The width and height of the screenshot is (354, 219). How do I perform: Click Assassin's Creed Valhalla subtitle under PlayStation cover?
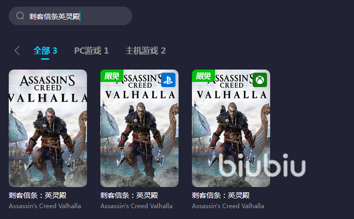point(136,206)
